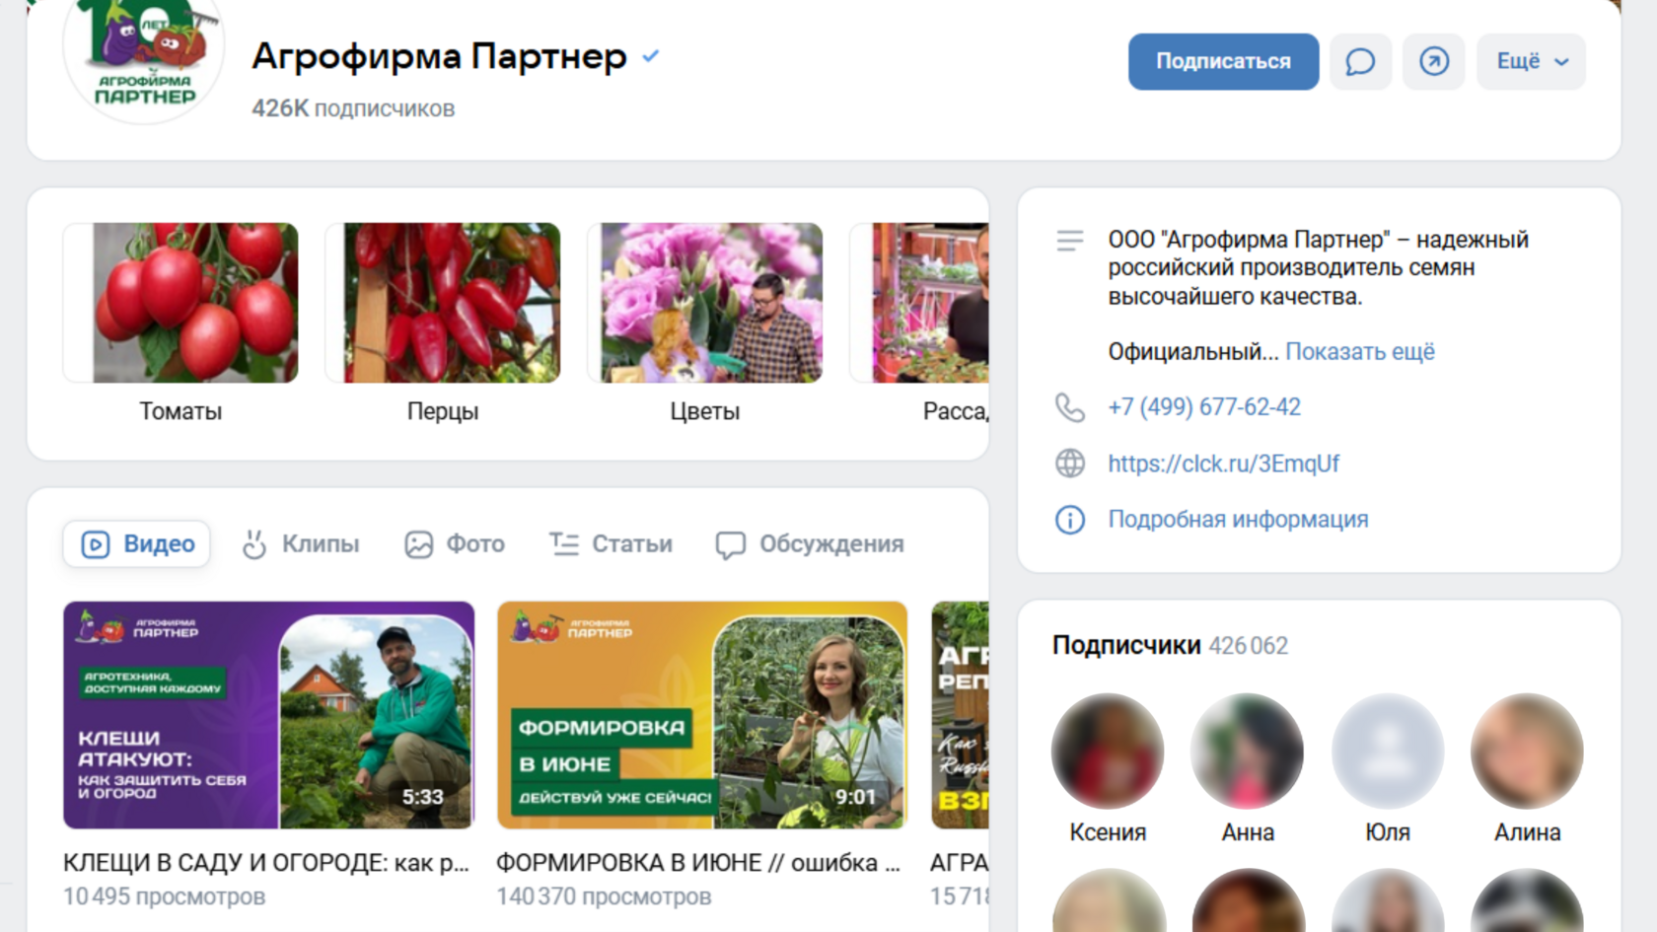Click the description lines icon in info panel
1657x932 pixels.
click(x=1070, y=241)
